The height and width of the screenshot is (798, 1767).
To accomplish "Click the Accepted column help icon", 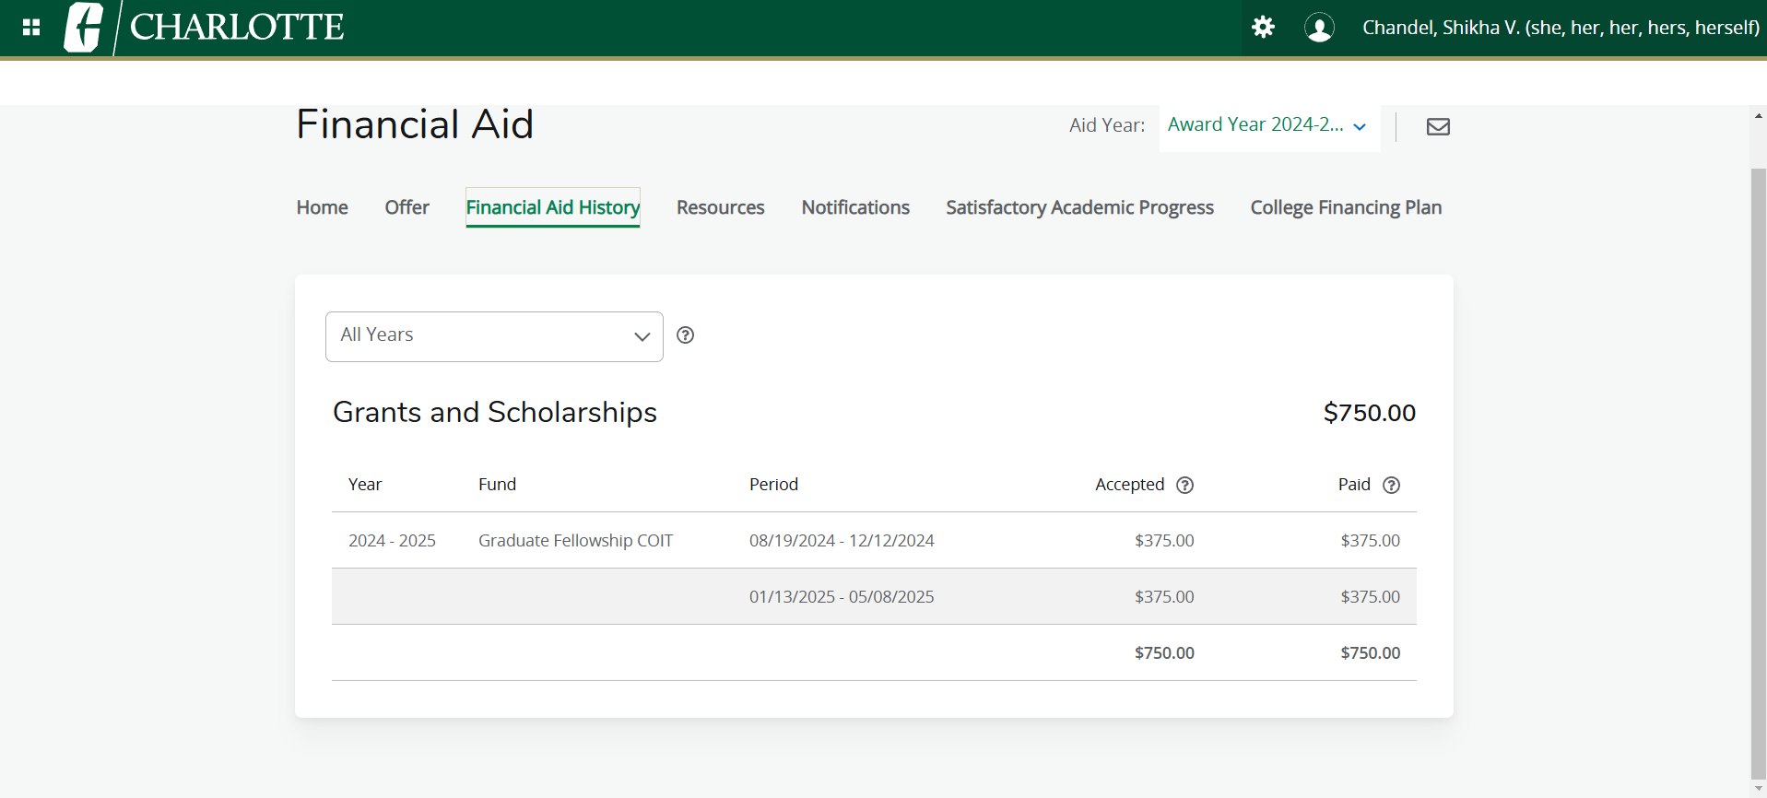I will click(1185, 486).
